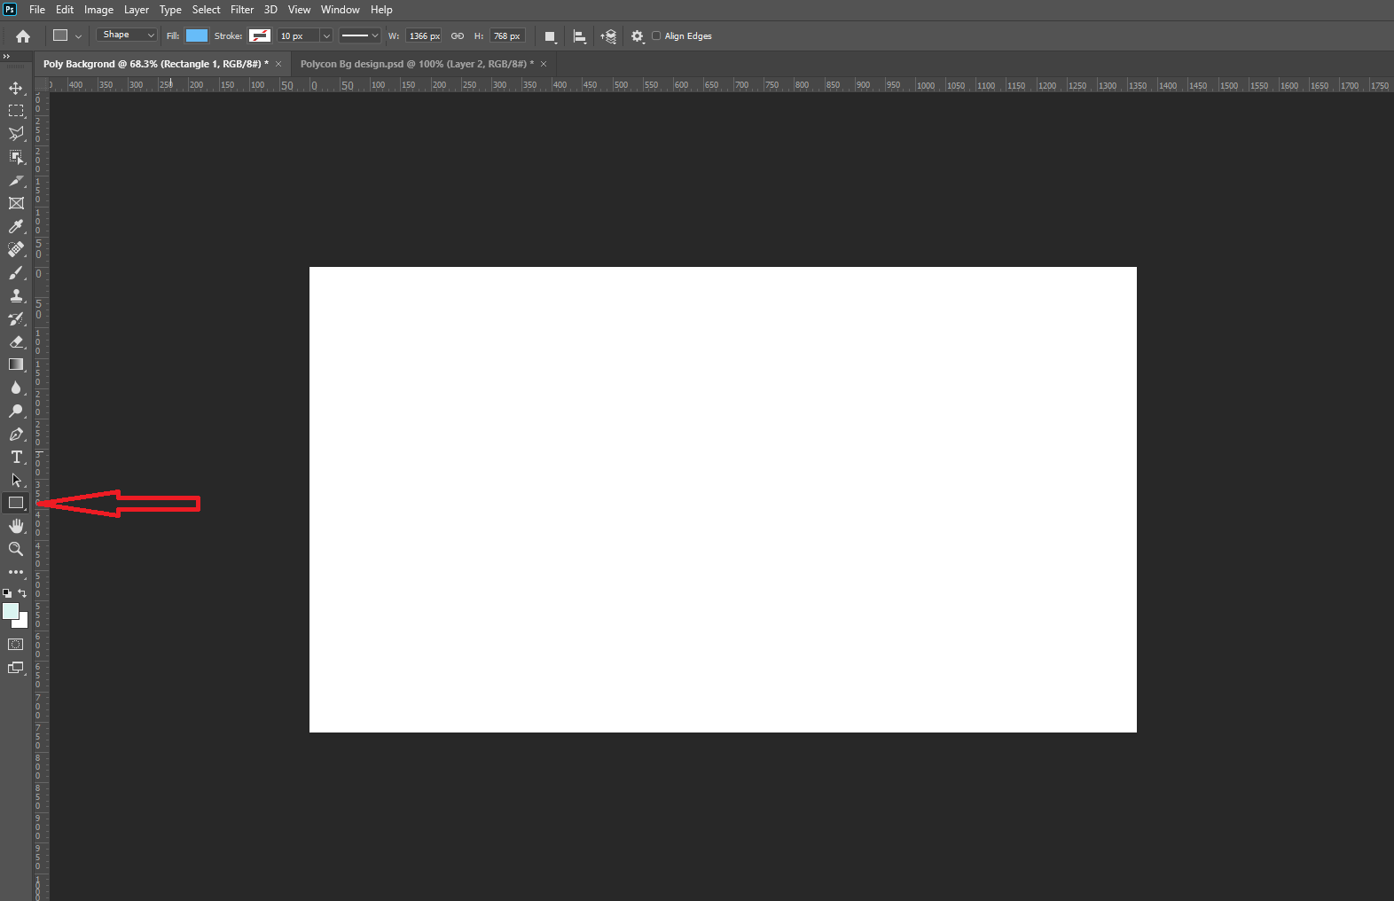This screenshot has width=1394, height=901.
Task: Activate the Clone Stamp tool
Action: [16, 295]
